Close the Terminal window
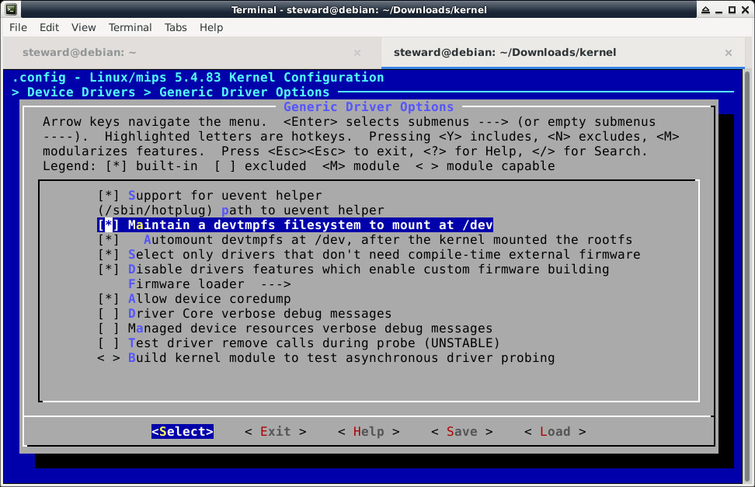 pyautogui.click(x=745, y=9)
